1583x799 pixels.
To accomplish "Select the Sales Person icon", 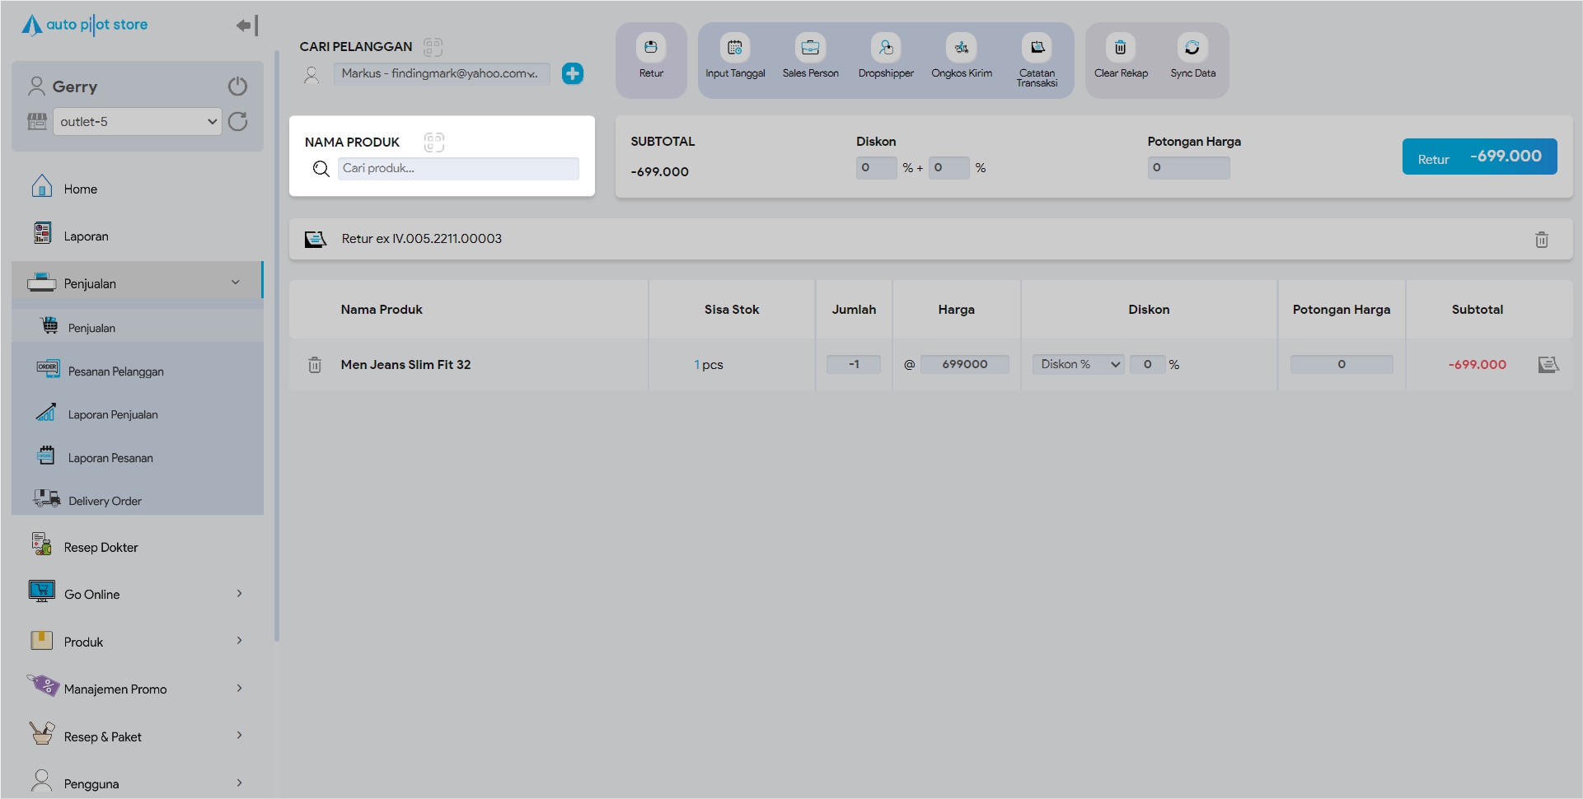I will (810, 49).
